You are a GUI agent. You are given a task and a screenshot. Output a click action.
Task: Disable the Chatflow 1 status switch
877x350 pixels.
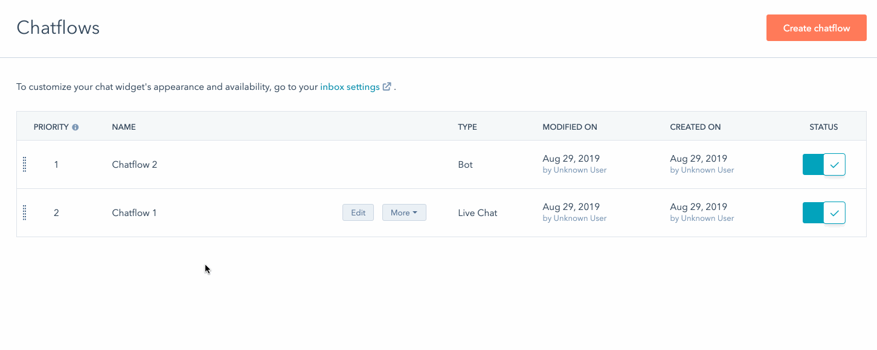click(823, 212)
